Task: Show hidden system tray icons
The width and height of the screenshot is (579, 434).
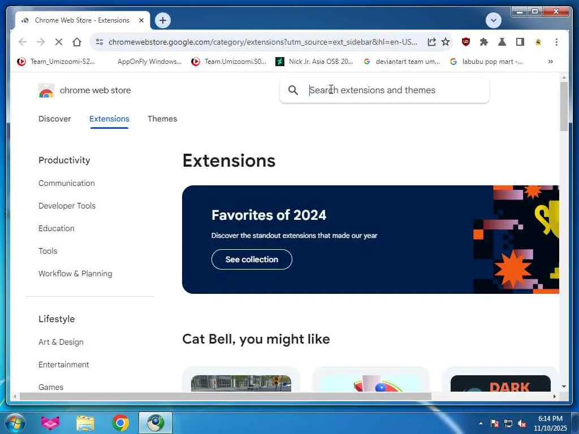Action: (x=481, y=423)
